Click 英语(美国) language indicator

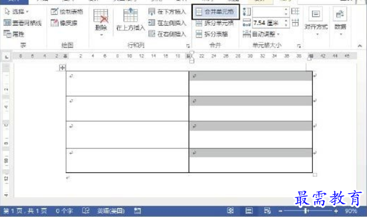point(111,211)
